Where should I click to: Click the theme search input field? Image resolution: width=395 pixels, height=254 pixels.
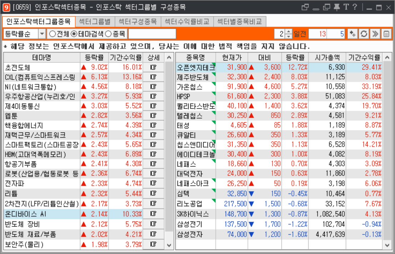pyautogui.click(x=152, y=34)
